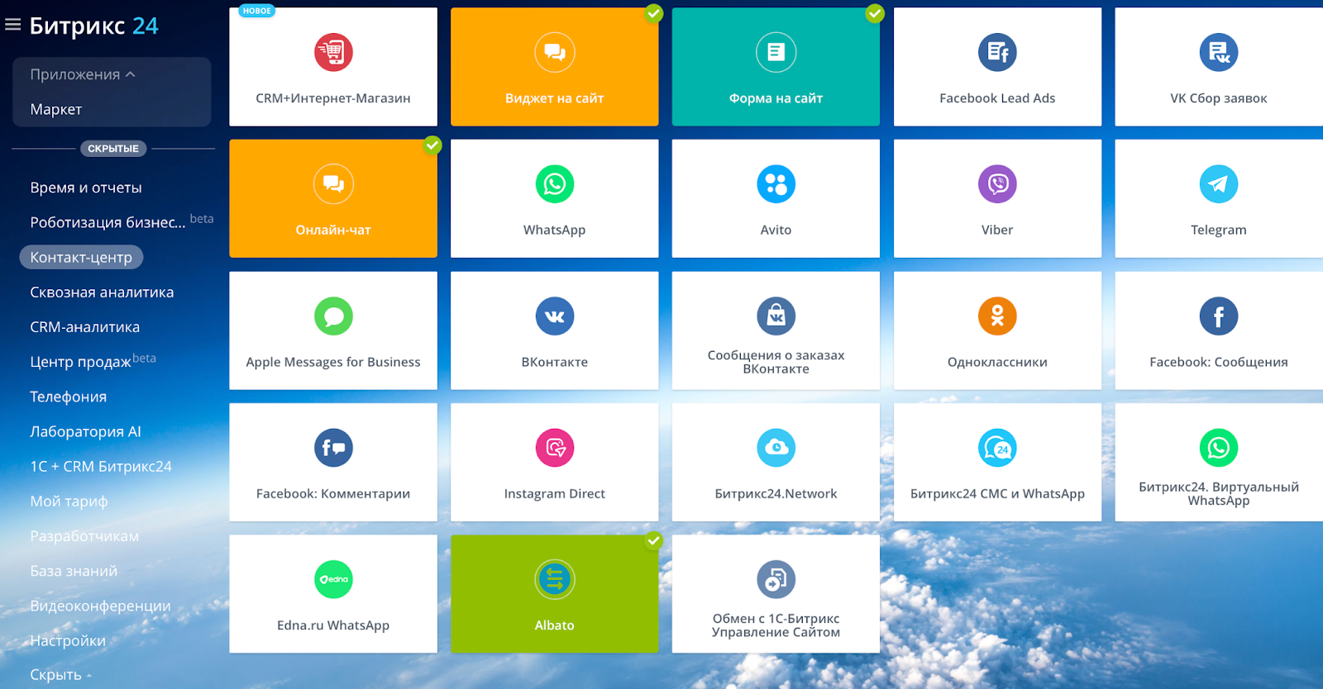Screen dimensions: 1323x689
Task: Click connected checkmark on Онлайн-чат tile
Action: tap(432, 145)
